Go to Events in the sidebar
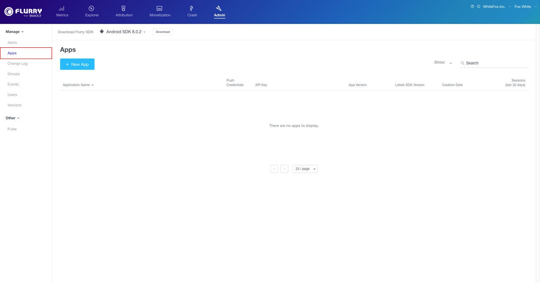 click(x=13, y=84)
